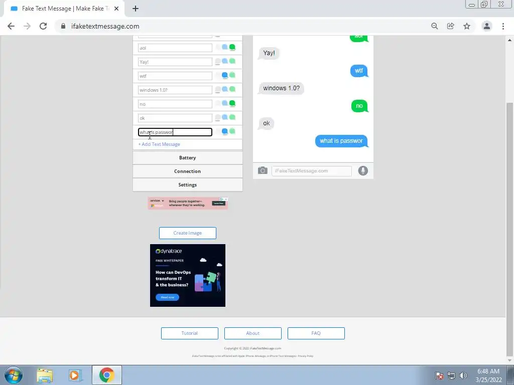Pick green bubble for 'windows 1.0?' message

[232, 90]
